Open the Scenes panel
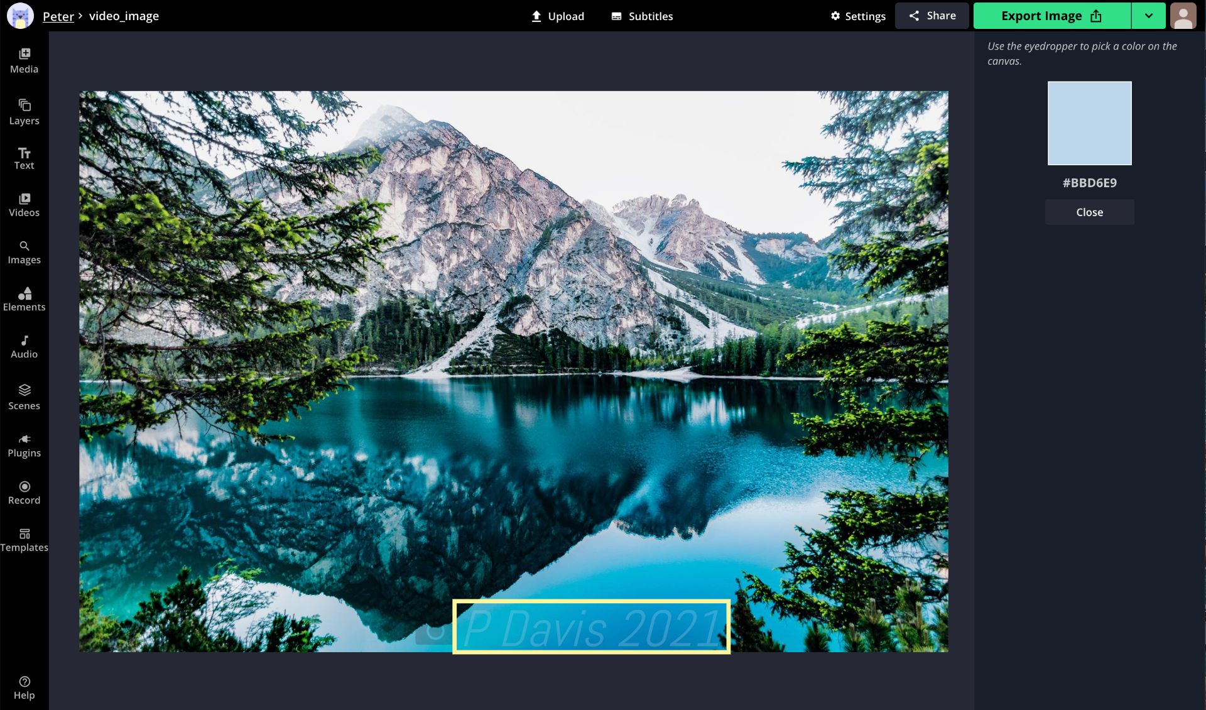Image resolution: width=1206 pixels, height=710 pixels. pos(24,397)
